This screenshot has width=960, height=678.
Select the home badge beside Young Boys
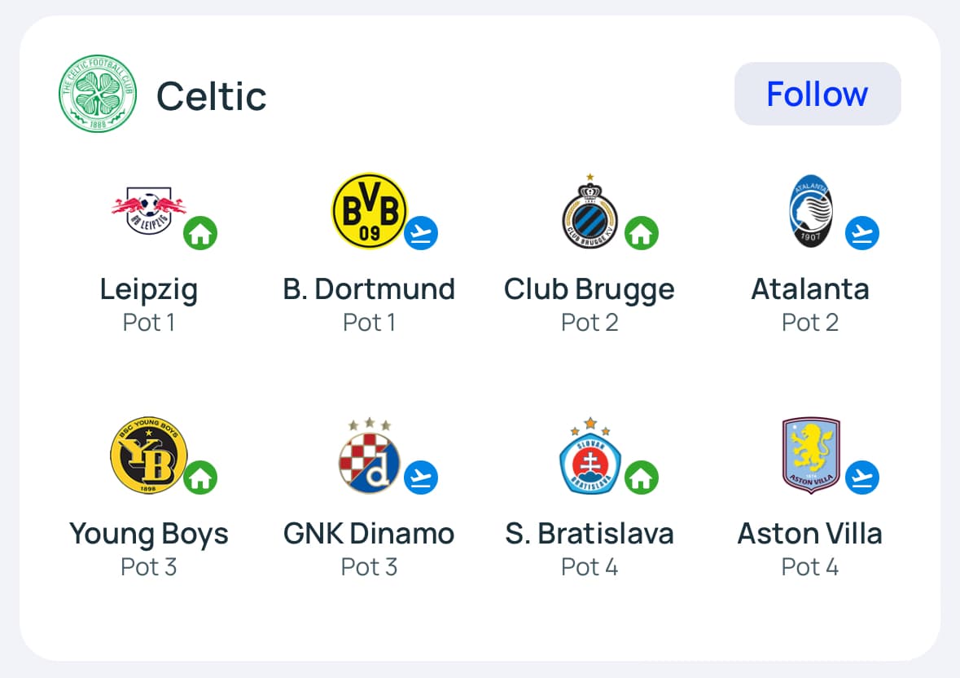tap(200, 478)
